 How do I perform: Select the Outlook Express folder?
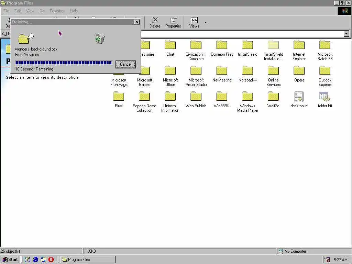[x=325, y=76]
